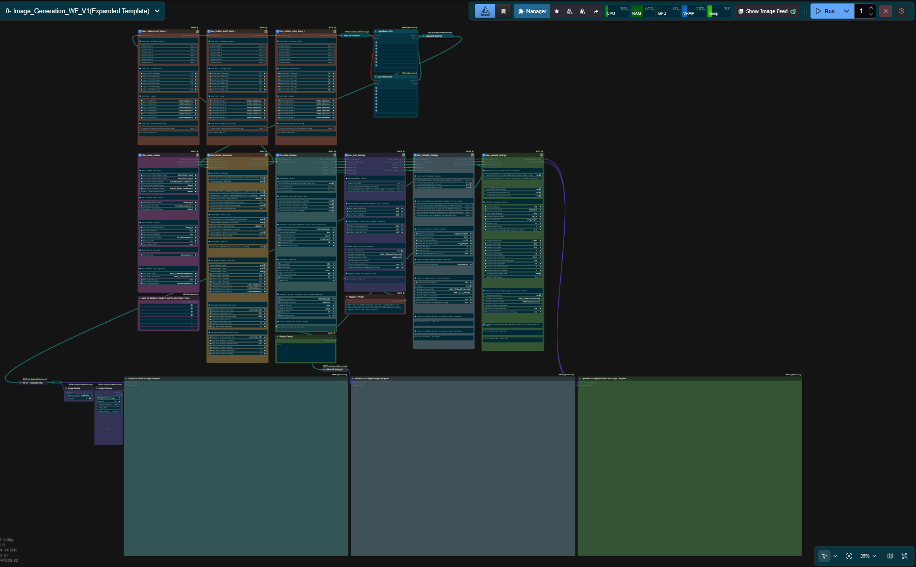Toggle Show Image Feed
The height and width of the screenshot is (567, 916).
click(767, 11)
